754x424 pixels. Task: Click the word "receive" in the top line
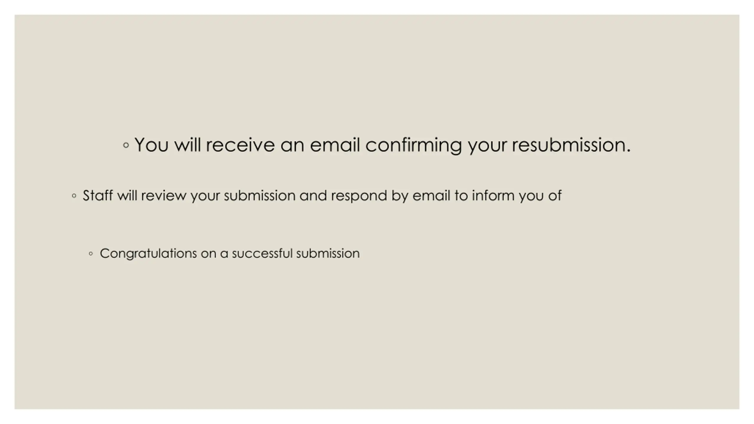(x=240, y=145)
